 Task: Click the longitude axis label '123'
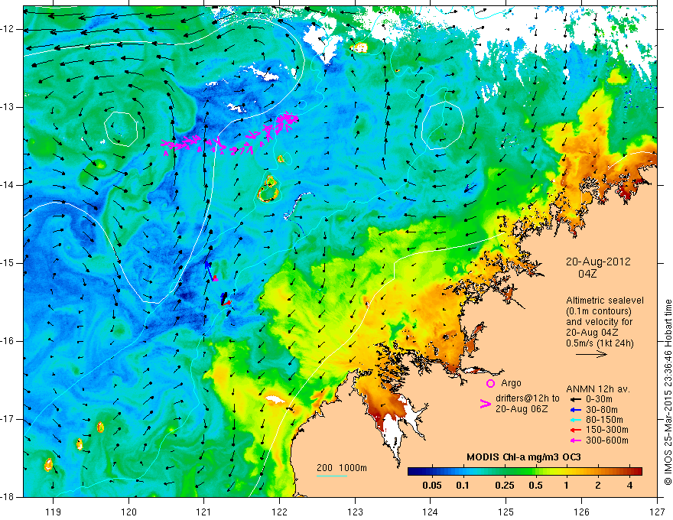pos(355,512)
